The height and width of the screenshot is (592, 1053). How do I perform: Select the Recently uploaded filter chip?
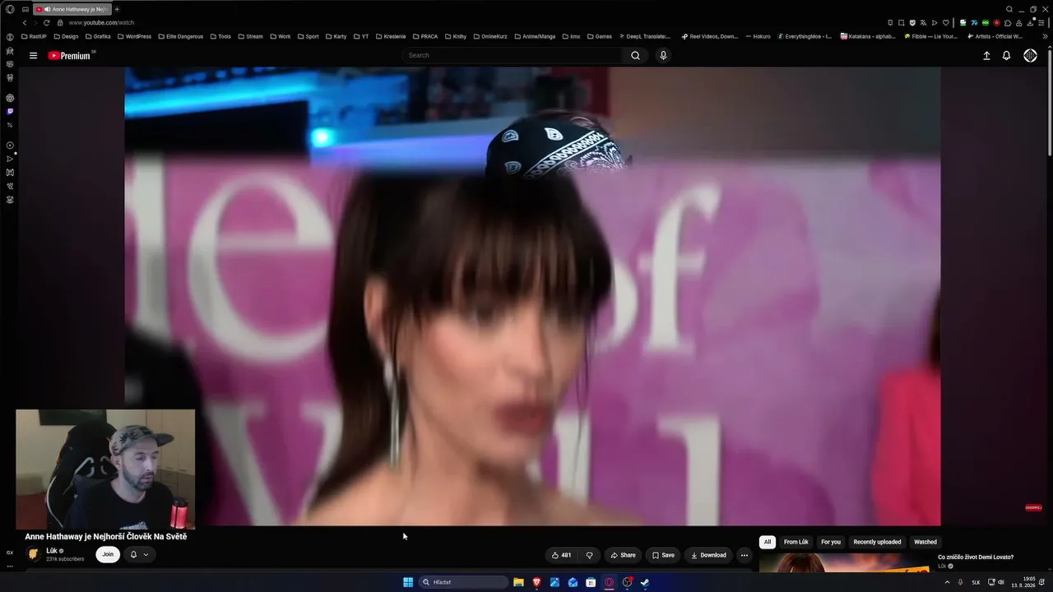(877, 542)
